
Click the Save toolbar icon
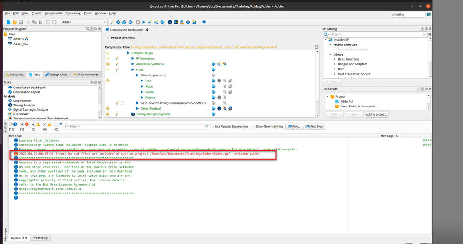coord(21,22)
